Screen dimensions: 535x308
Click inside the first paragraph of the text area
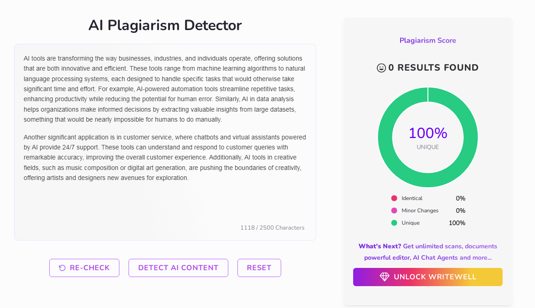[x=164, y=89]
